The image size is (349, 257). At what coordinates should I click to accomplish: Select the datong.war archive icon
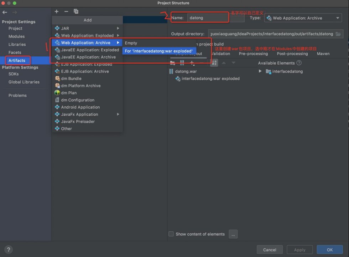(x=171, y=71)
